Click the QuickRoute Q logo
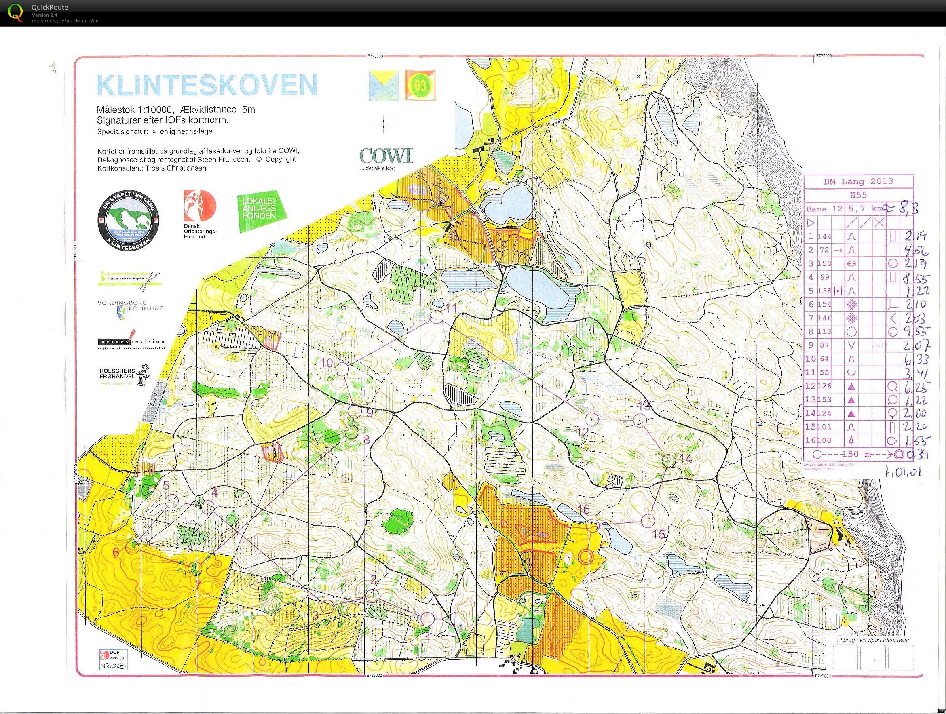 pos(16,13)
